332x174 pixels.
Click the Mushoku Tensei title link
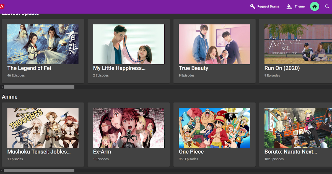coord(39,152)
